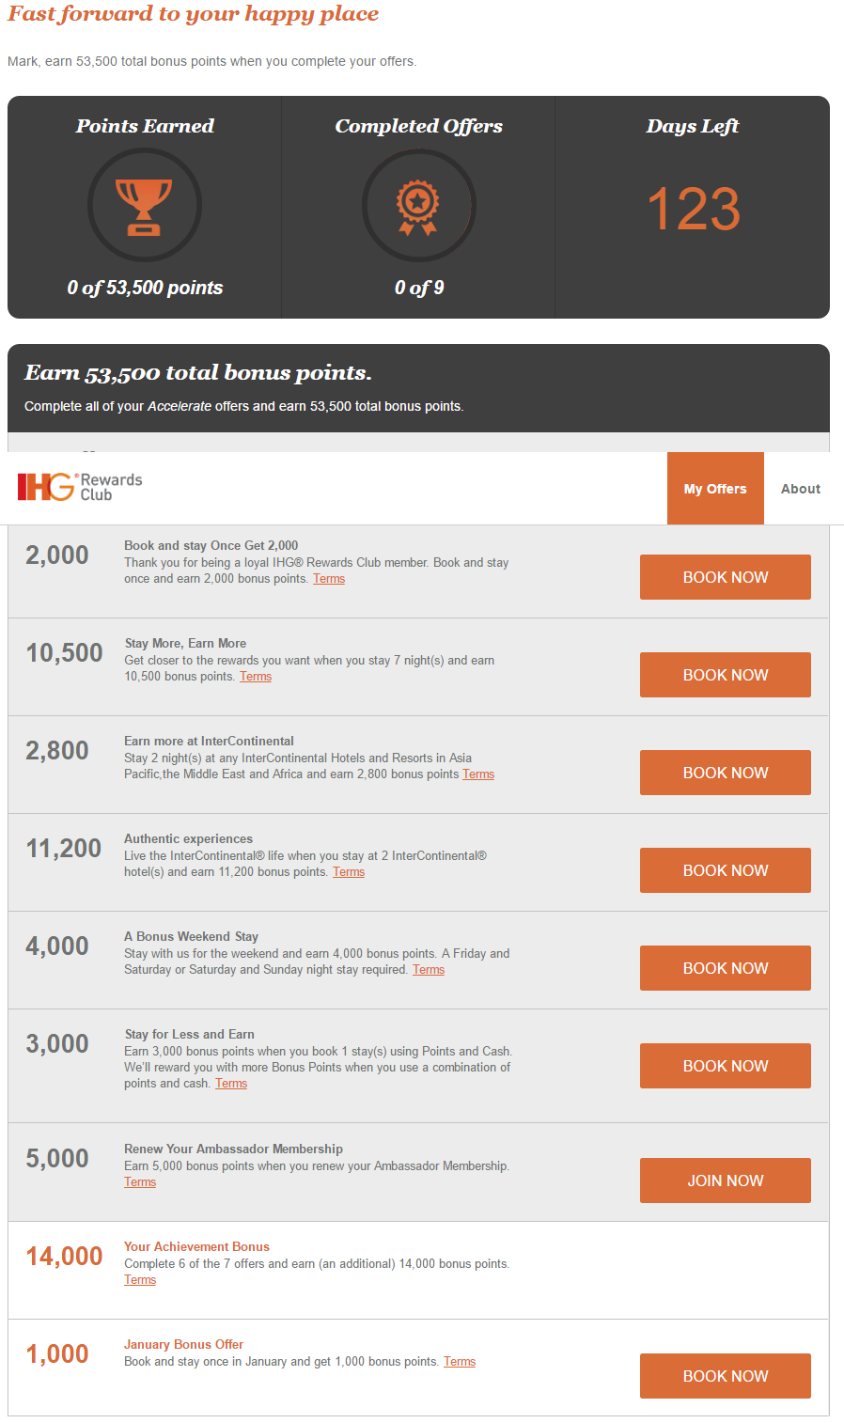Click the IHG Rewards Club logo

tap(80, 487)
